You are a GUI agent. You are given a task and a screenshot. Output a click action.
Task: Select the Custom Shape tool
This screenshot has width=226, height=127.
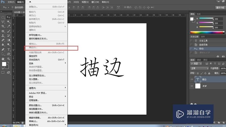(x=9, y=54)
